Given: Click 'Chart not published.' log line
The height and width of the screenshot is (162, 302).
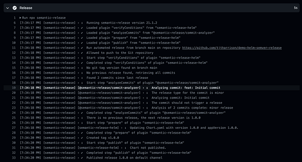Looking at the screenshot, I should point(148,148).
